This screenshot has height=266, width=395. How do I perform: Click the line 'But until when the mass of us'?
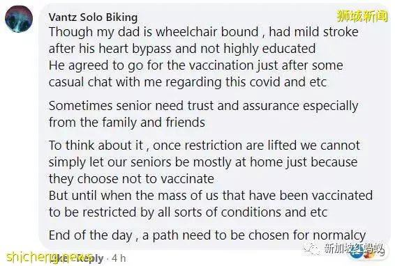coord(211,196)
